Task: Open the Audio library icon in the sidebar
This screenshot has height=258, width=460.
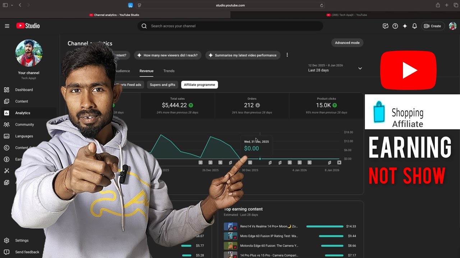Action: pos(6,182)
